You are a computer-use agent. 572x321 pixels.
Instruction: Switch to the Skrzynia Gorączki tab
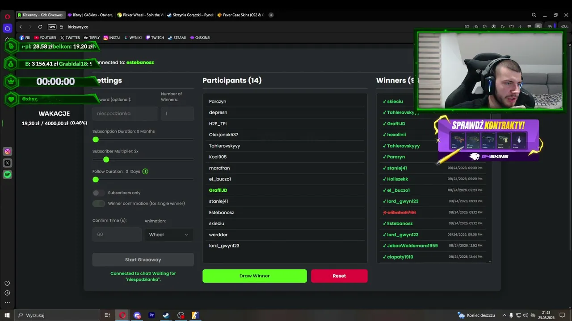(x=190, y=15)
